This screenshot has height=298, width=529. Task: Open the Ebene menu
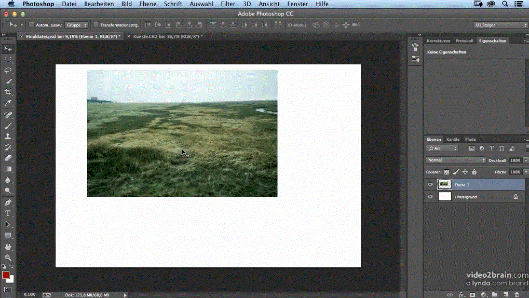(x=148, y=4)
